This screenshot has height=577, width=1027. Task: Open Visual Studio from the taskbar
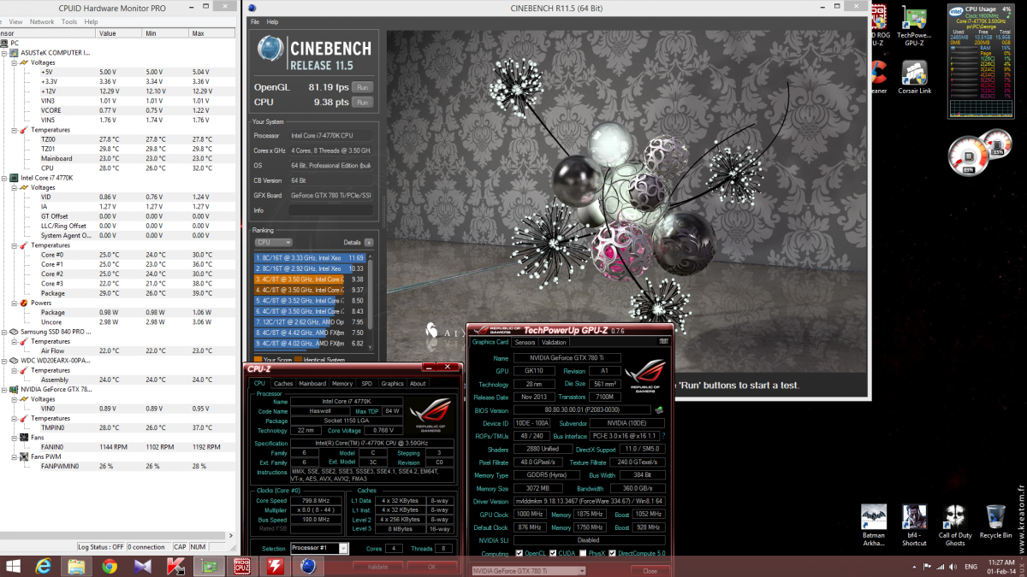(x=142, y=566)
